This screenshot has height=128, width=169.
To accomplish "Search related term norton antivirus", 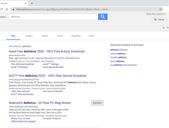I will point(118,53).
